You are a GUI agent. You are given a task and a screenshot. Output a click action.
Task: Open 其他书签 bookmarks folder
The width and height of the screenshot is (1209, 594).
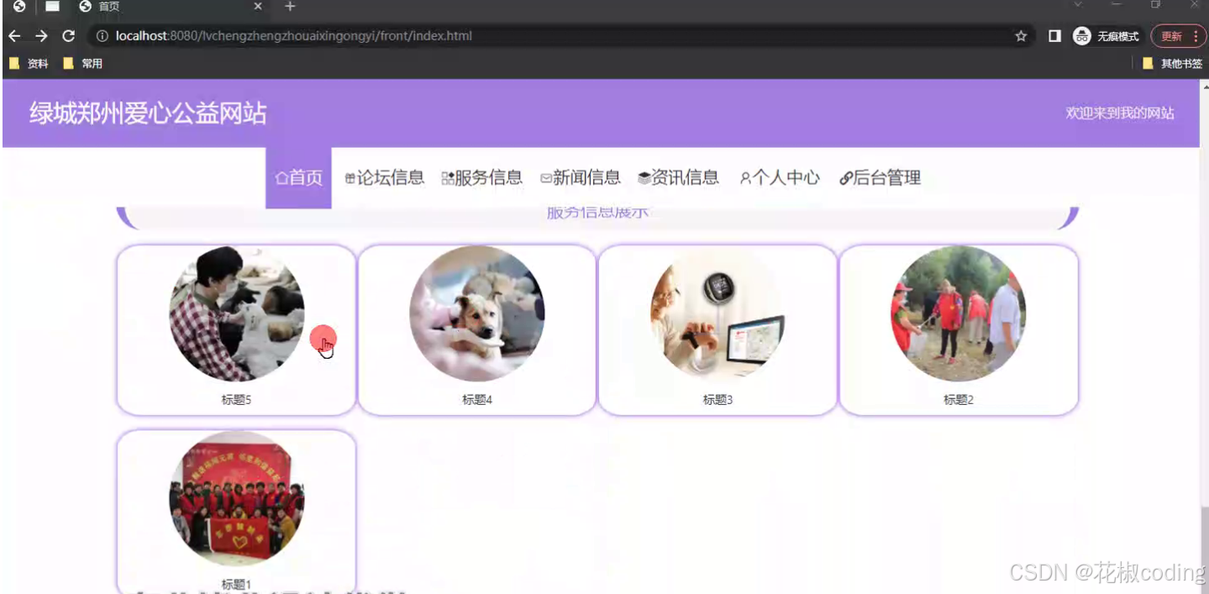pyautogui.click(x=1172, y=63)
